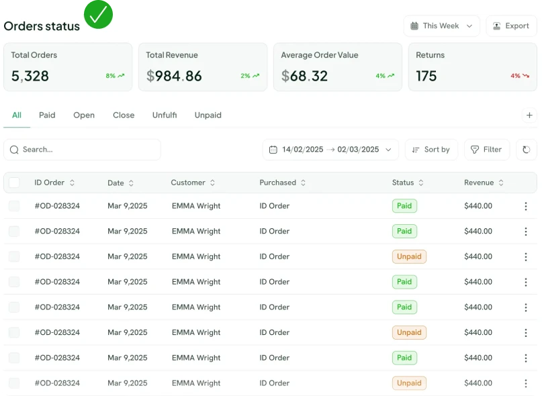This screenshot has height=396, width=542.
Task: Open Sort by options
Action: pyautogui.click(x=431, y=150)
